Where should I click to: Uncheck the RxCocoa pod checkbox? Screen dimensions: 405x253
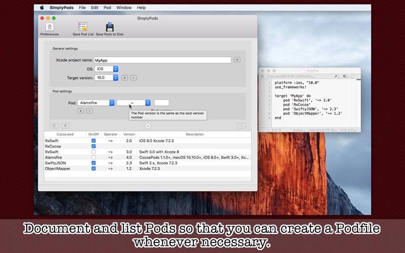[x=94, y=146]
